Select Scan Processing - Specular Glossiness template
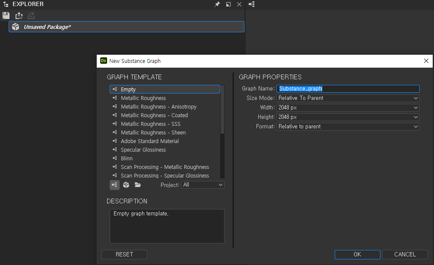Screen dimensions: 434x265 pyautogui.click(x=165, y=175)
